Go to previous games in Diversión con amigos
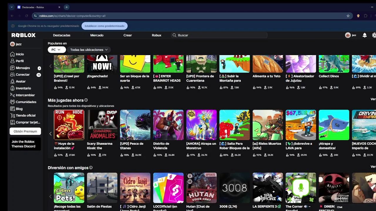 click(51, 196)
